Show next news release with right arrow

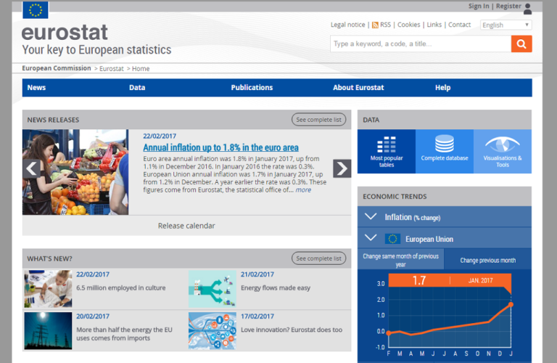coord(342,168)
